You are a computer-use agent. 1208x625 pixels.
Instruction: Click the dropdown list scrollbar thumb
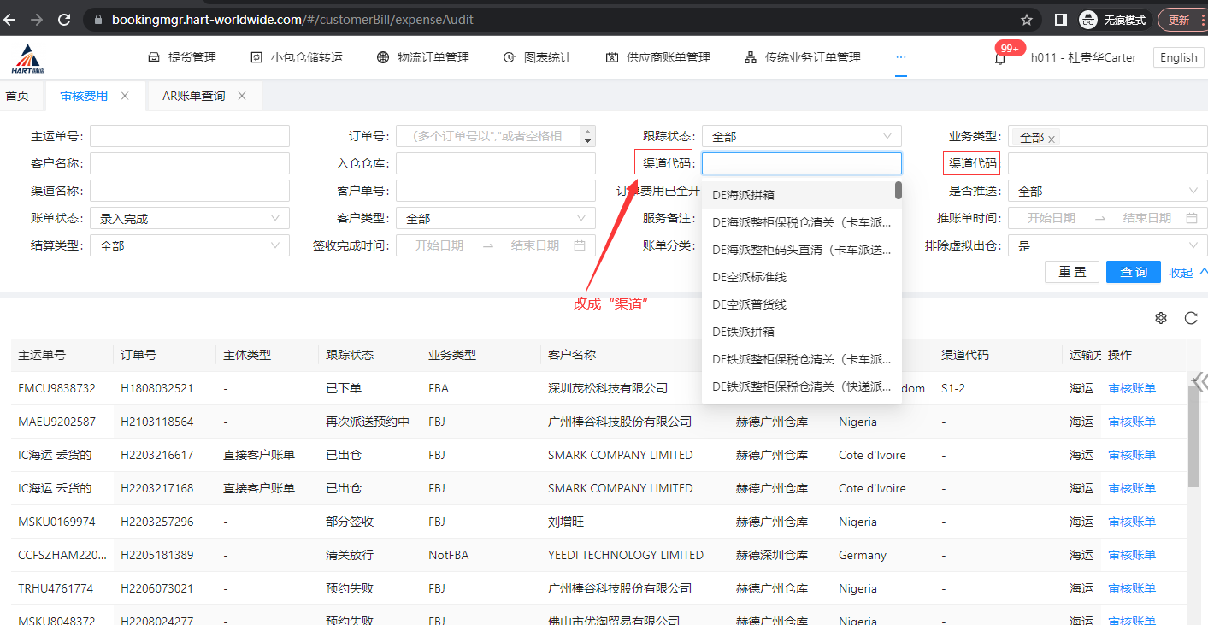(898, 191)
